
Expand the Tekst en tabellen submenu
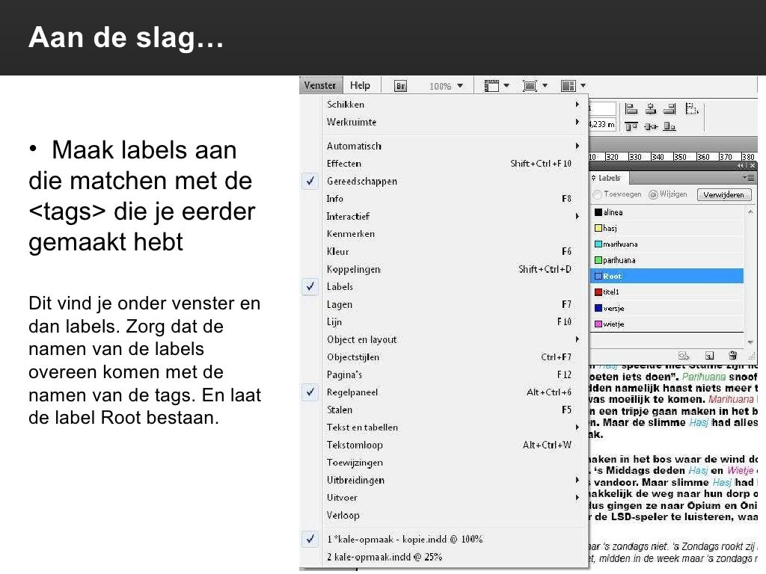pos(453,428)
